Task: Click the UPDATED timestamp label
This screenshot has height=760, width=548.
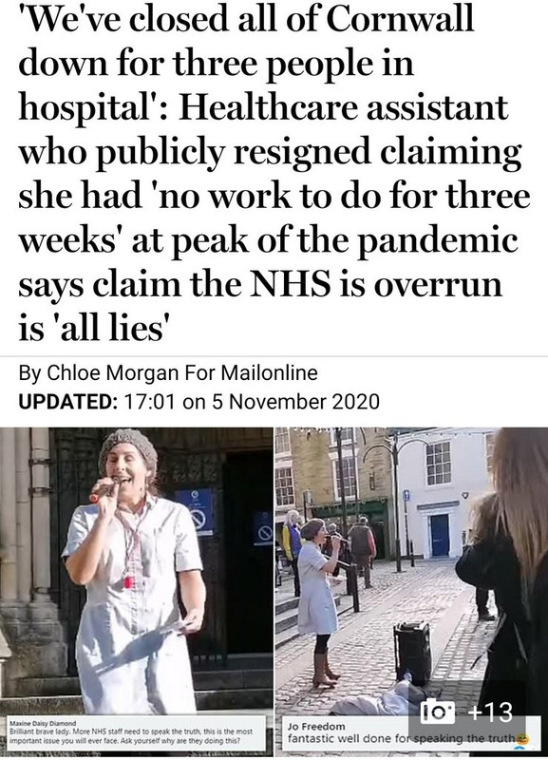Action: pos(66,402)
